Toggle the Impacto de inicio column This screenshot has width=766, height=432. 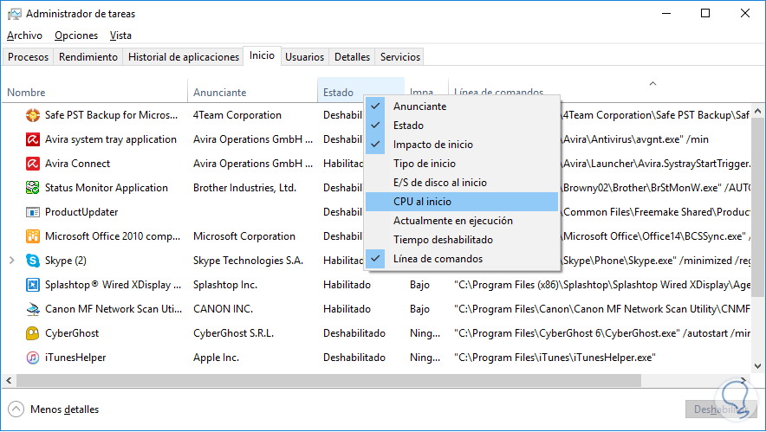(x=432, y=145)
